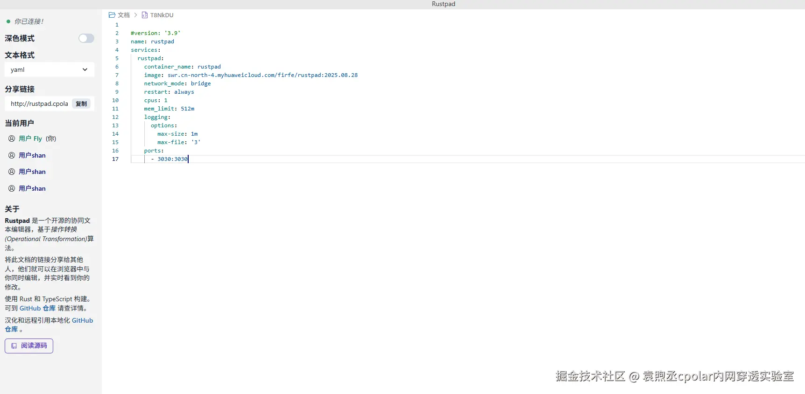805x394 pixels.
Task: Click the 文本格式 section heading
Action: (20, 55)
